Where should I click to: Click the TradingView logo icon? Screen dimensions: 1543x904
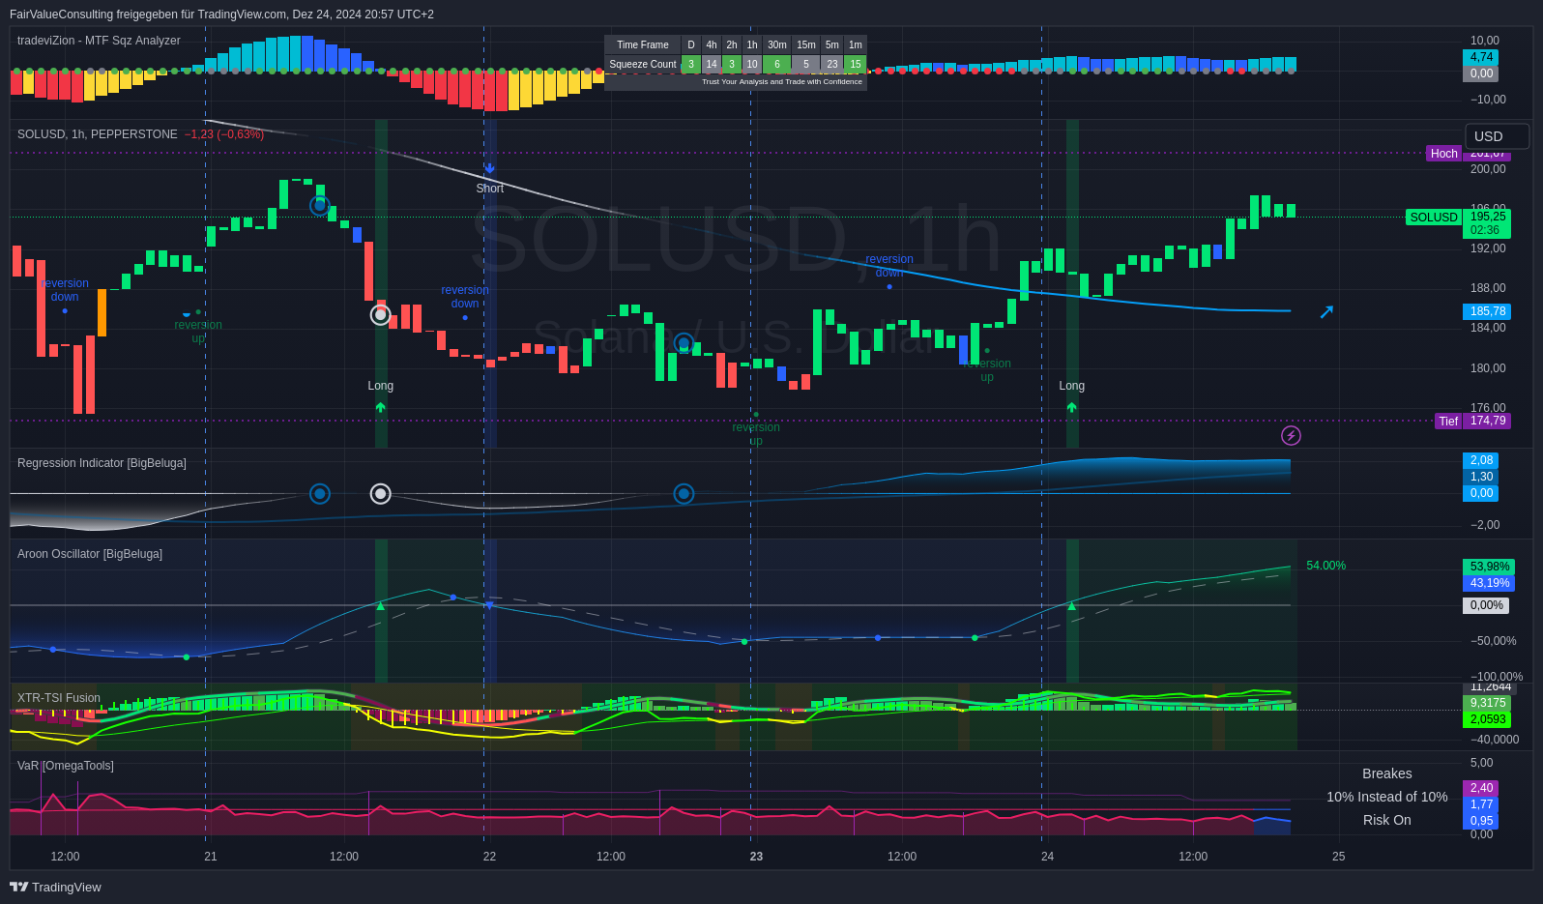(x=19, y=887)
